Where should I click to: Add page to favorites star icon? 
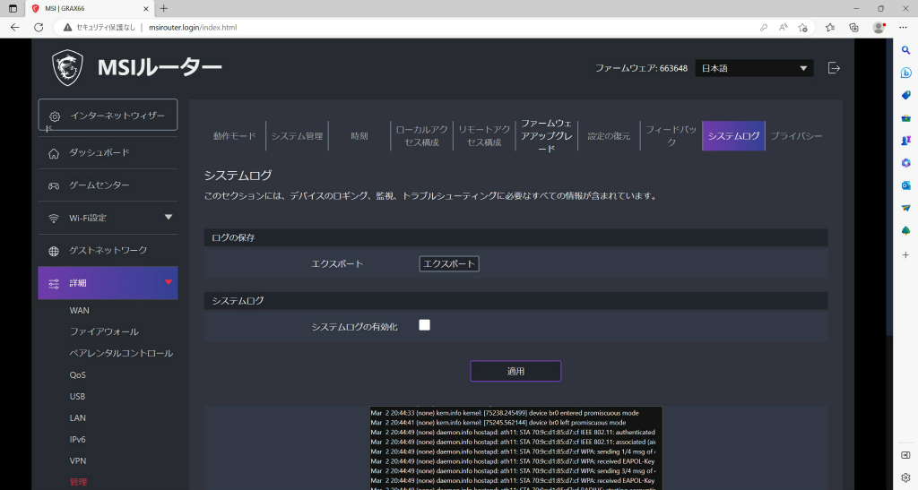pyautogui.click(x=802, y=28)
